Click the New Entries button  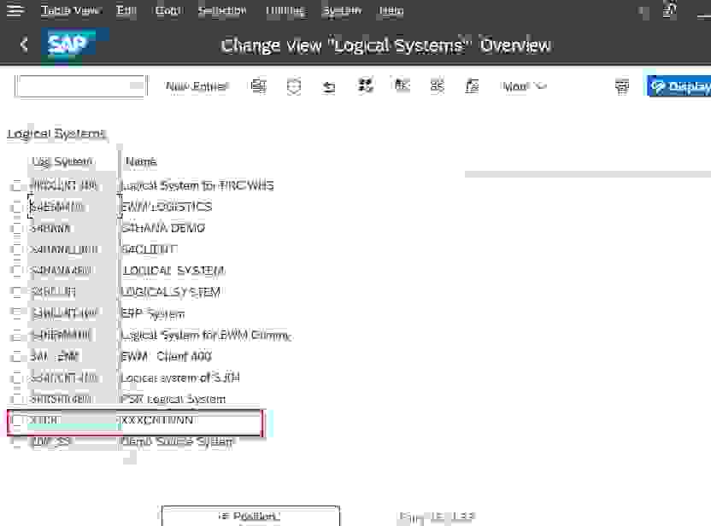coord(197,86)
